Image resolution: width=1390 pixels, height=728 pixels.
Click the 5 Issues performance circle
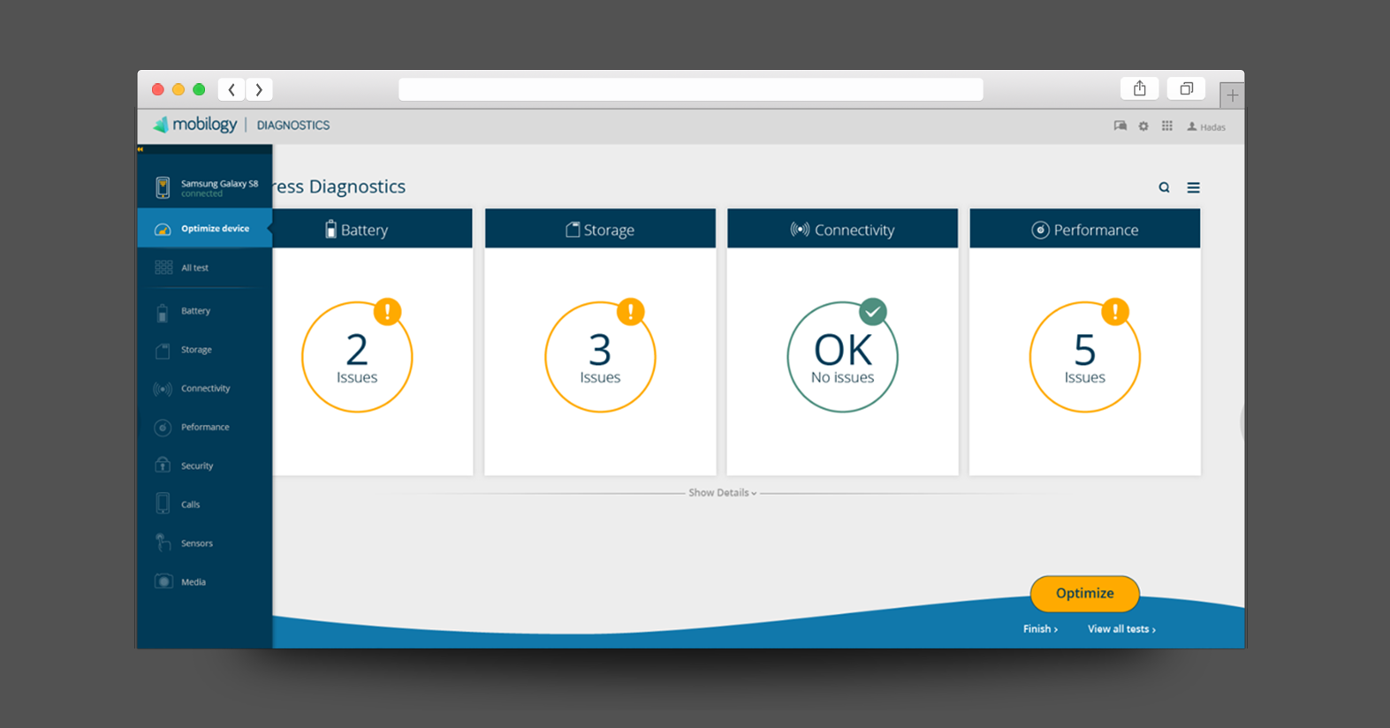point(1085,357)
